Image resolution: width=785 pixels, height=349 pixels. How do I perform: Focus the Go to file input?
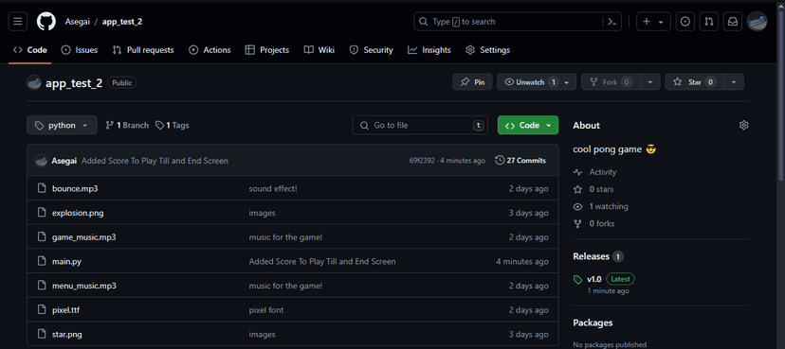(420, 126)
